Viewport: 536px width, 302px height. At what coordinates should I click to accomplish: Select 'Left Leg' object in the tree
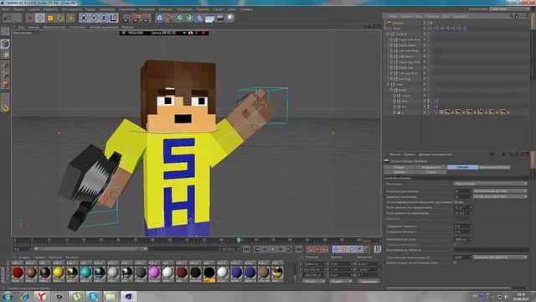[x=405, y=79]
